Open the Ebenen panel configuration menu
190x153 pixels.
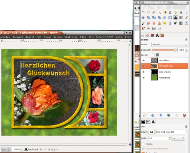(186, 40)
